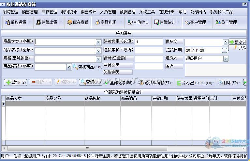Click the 打印(F9) printer button
This screenshot has height=161, width=250.
point(228,83)
